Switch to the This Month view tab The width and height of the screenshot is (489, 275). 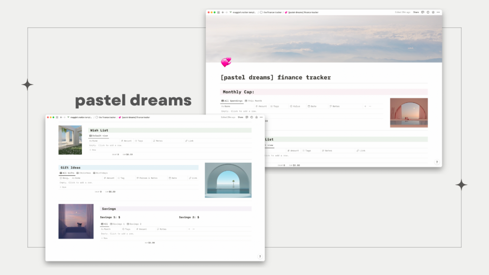tap(254, 101)
